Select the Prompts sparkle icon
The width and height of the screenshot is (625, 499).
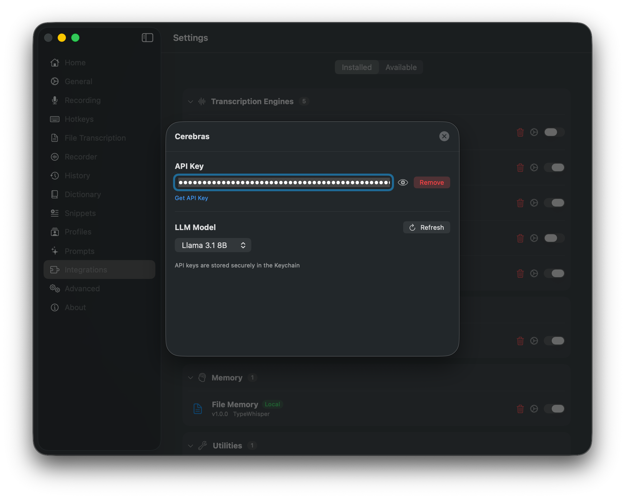(x=55, y=251)
